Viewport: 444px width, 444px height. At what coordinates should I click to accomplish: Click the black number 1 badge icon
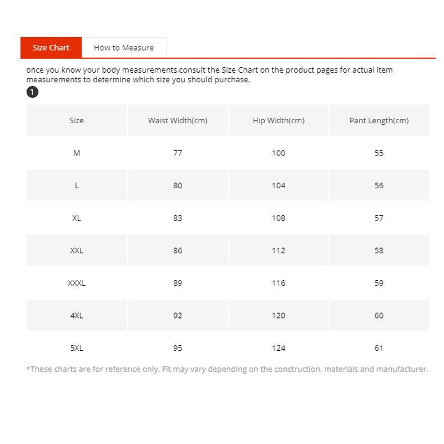pos(32,92)
